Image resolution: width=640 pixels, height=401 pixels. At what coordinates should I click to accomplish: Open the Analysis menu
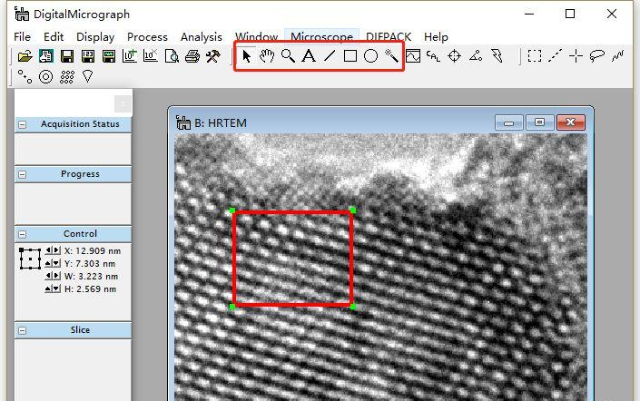pyautogui.click(x=201, y=36)
